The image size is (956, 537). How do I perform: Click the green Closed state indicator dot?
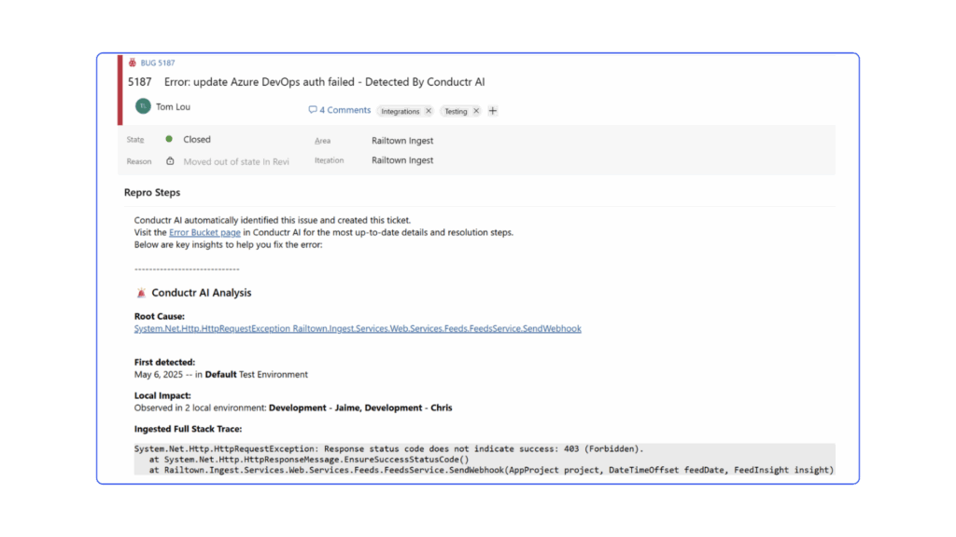coord(169,139)
